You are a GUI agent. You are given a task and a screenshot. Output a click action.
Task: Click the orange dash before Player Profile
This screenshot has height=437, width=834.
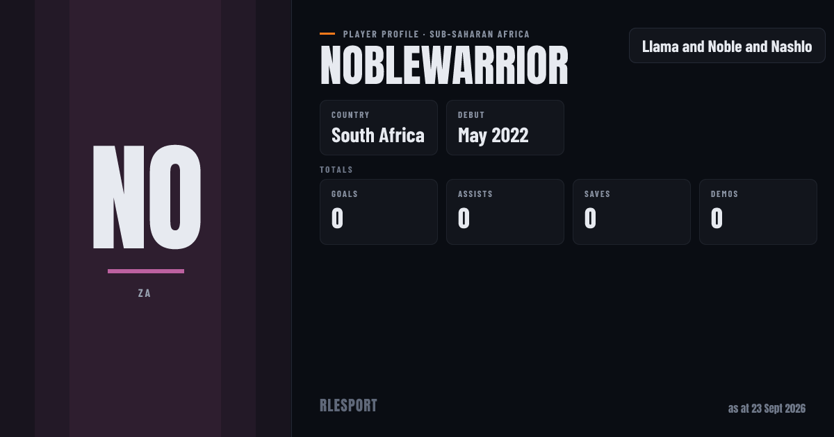pyautogui.click(x=327, y=33)
